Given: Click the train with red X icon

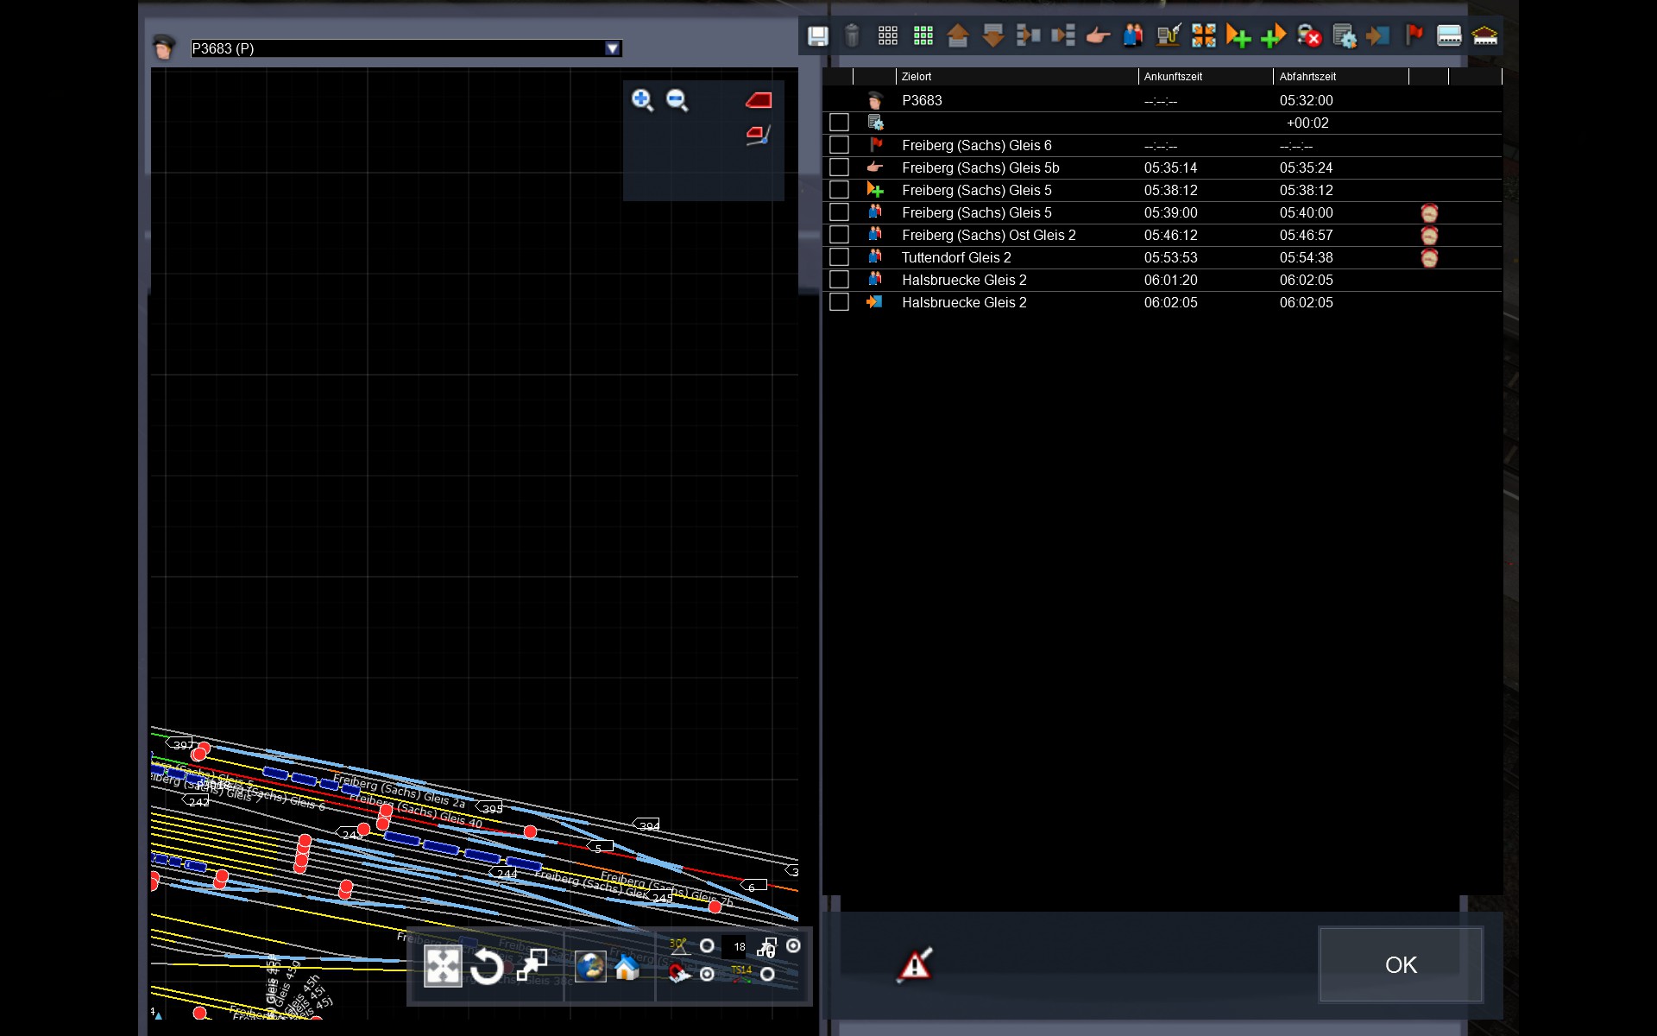Looking at the screenshot, I should 1309,35.
